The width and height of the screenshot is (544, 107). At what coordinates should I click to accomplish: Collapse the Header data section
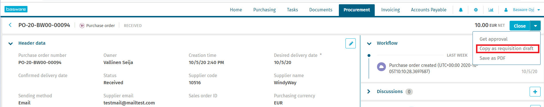11,44
